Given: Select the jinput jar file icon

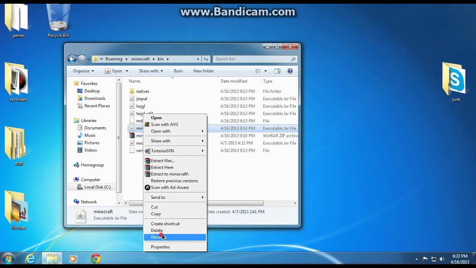Looking at the screenshot, I should click(x=132, y=99).
